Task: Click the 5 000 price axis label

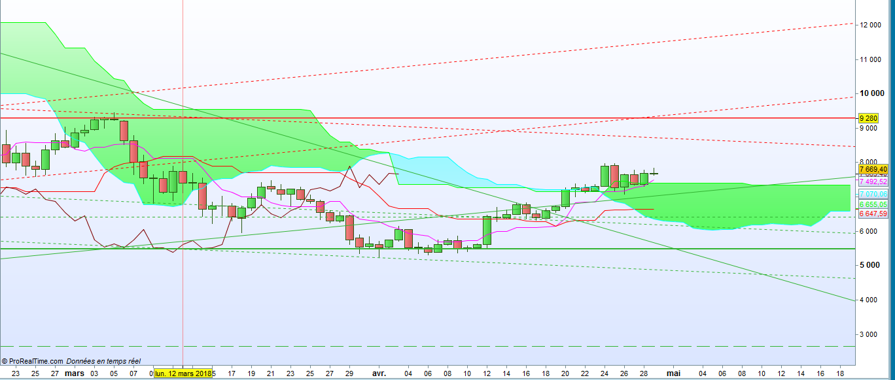Action: [870, 265]
